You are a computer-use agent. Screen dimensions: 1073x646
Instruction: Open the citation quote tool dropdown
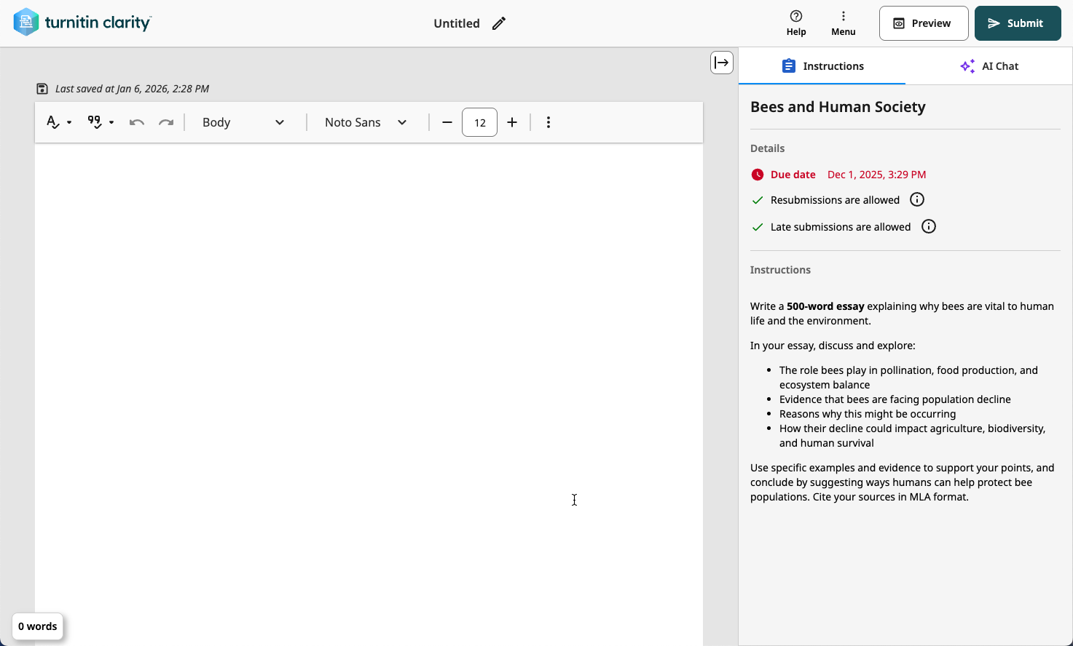coord(101,122)
